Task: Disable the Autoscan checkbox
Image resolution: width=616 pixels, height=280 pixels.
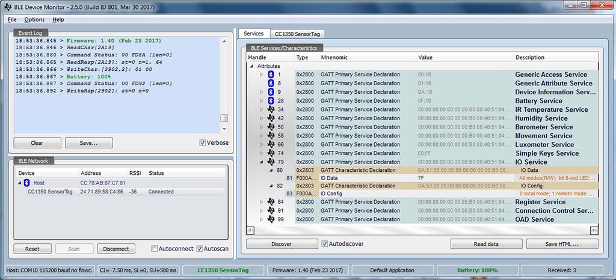Action: (200, 249)
